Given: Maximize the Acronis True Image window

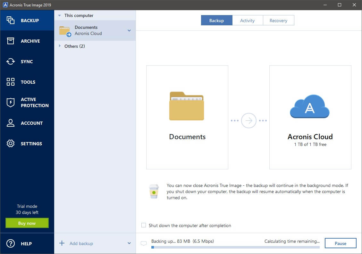Looking at the screenshot, I should [x=339, y=5].
